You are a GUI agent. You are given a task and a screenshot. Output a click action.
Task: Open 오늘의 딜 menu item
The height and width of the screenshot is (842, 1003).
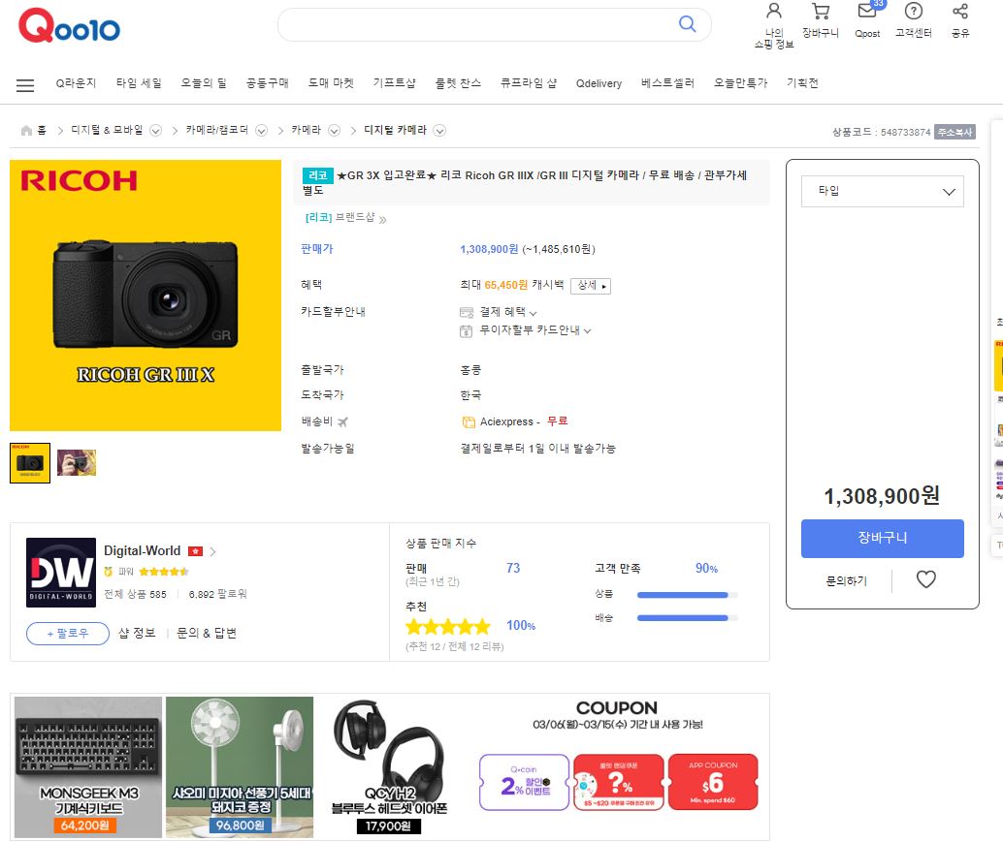[204, 83]
